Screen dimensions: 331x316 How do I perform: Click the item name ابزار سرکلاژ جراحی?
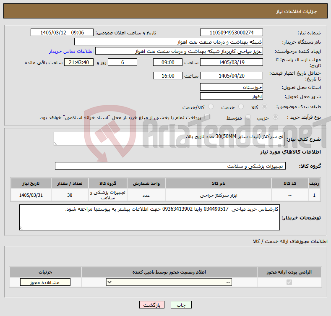219,196
